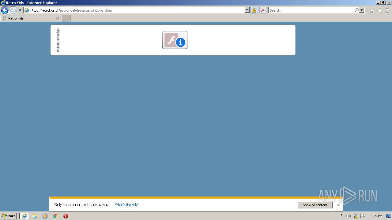This screenshot has width=392, height=220.
Task: Click the Action Center flag icon
Action: (x=363, y=216)
